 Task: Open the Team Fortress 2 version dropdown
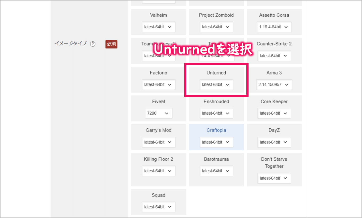158,56
